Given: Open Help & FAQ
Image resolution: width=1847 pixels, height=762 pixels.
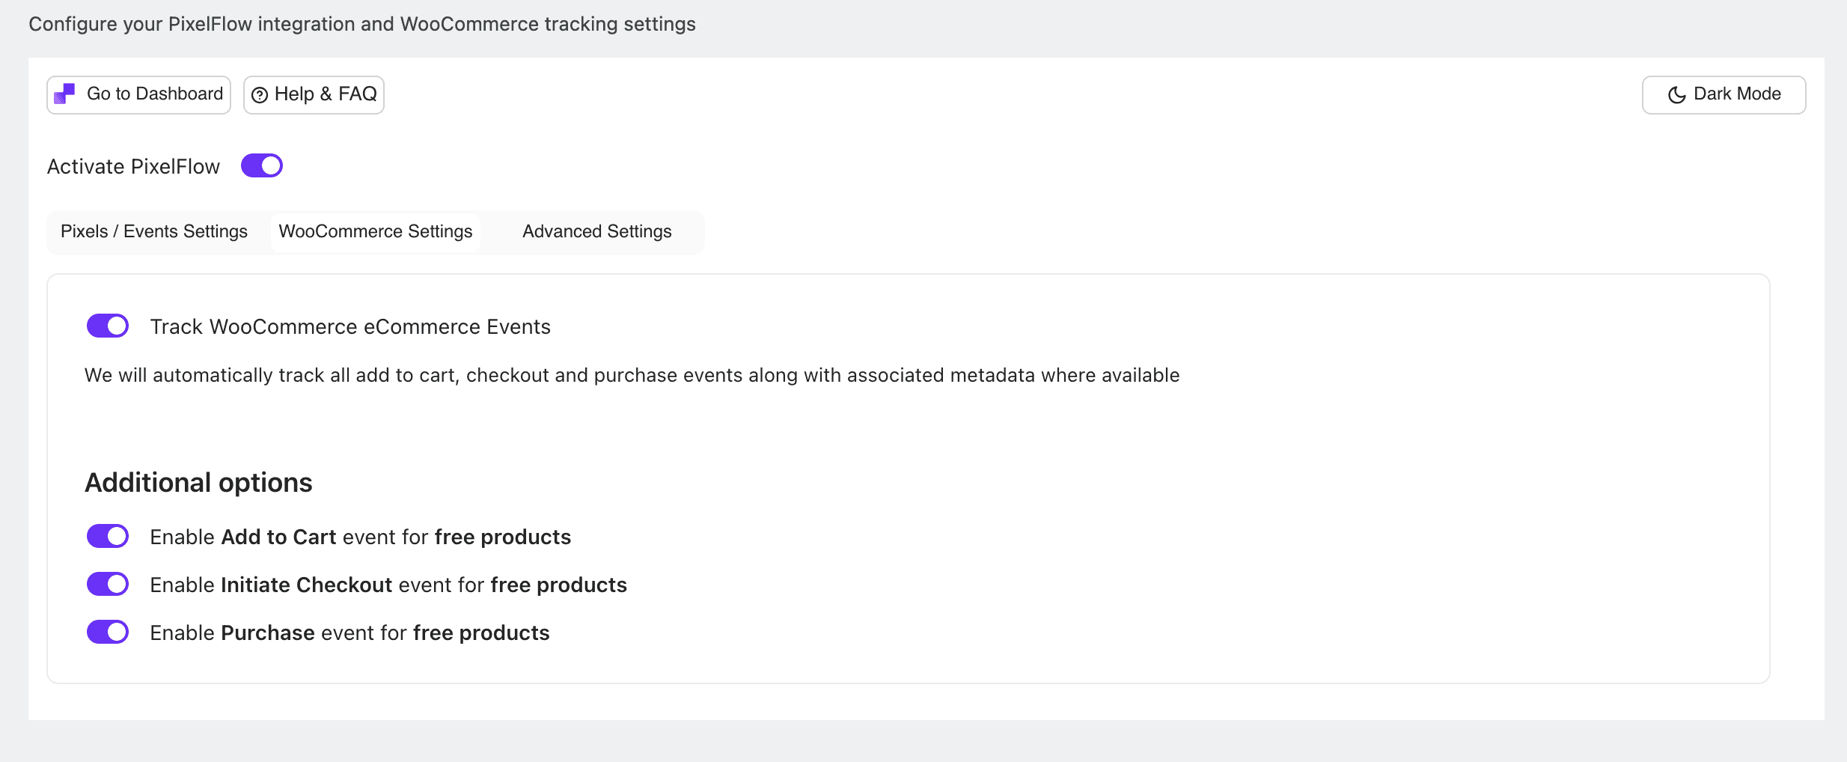Looking at the screenshot, I should 314,94.
